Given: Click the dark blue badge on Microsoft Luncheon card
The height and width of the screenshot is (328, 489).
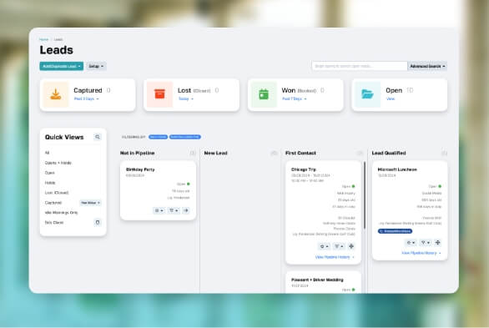Looking at the screenshot, I should [x=396, y=231].
